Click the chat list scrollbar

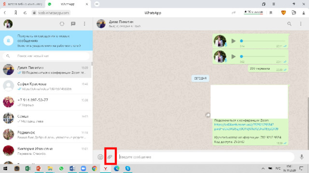[92, 64]
